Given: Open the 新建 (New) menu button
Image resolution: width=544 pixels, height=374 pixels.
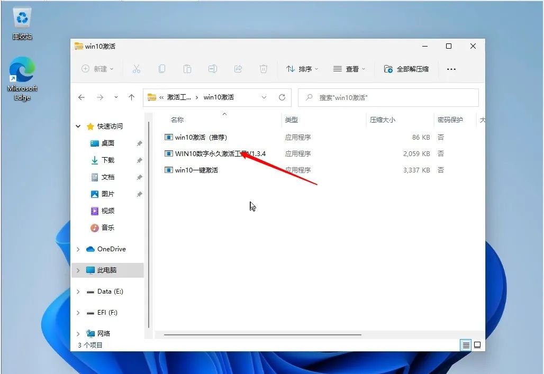Looking at the screenshot, I should pos(97,69).
